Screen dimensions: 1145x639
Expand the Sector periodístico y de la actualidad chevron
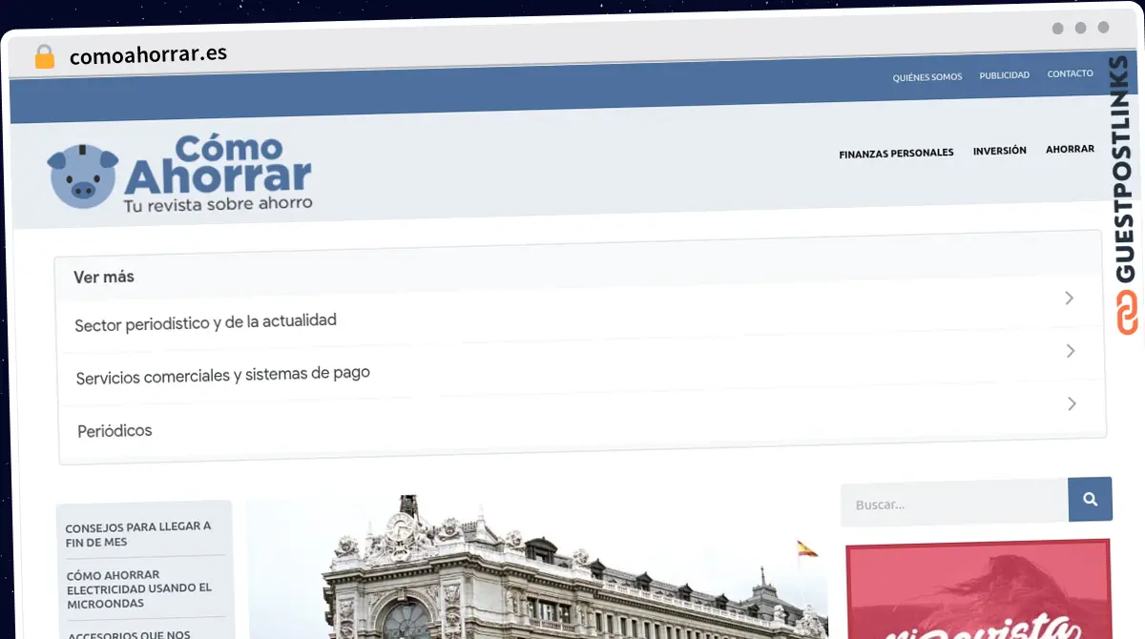(1070, 299)
